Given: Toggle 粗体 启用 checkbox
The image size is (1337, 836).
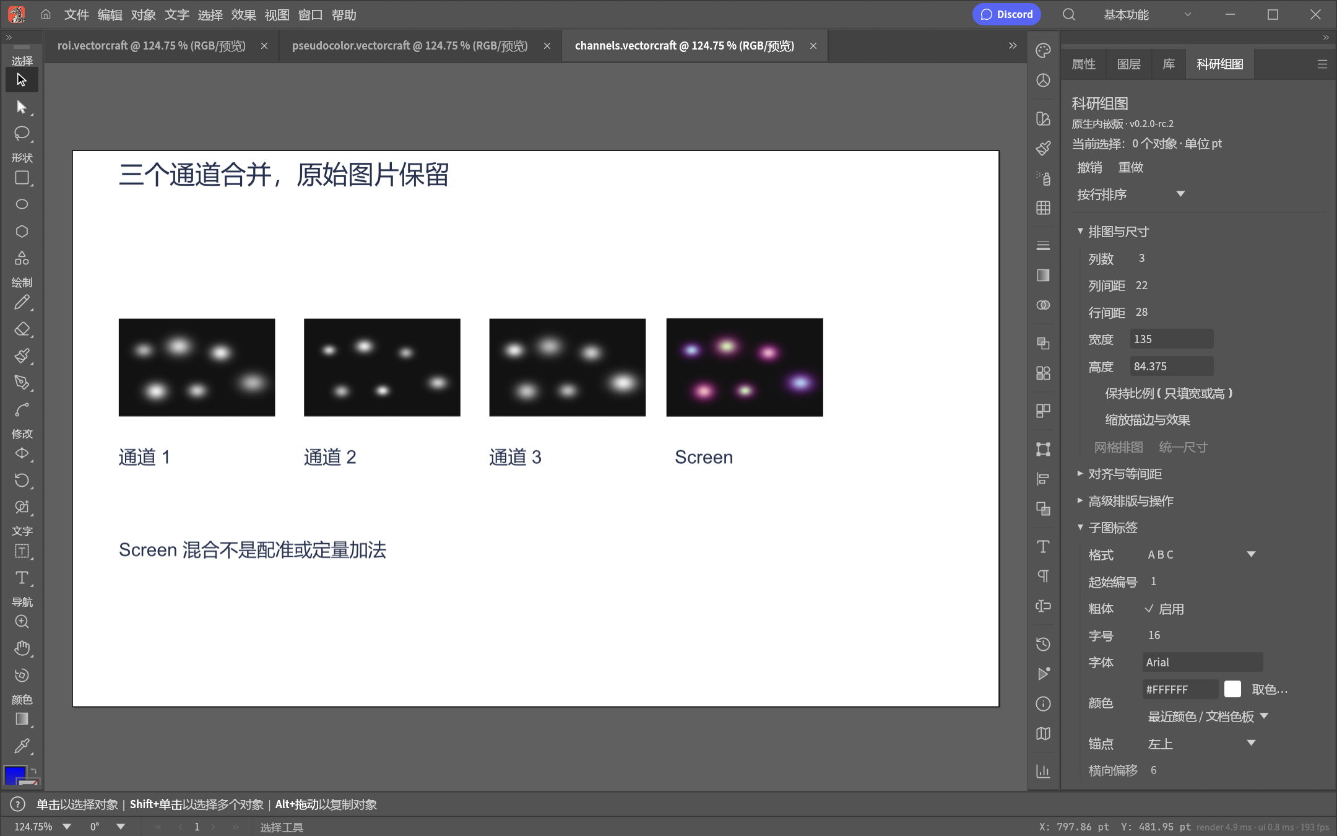Looking at the screenshot, I should tap(1164, 609).
